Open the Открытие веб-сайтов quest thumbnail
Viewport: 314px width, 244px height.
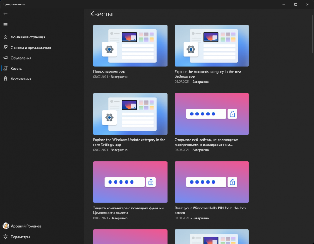pyautogui.click(x=212, y=114)
